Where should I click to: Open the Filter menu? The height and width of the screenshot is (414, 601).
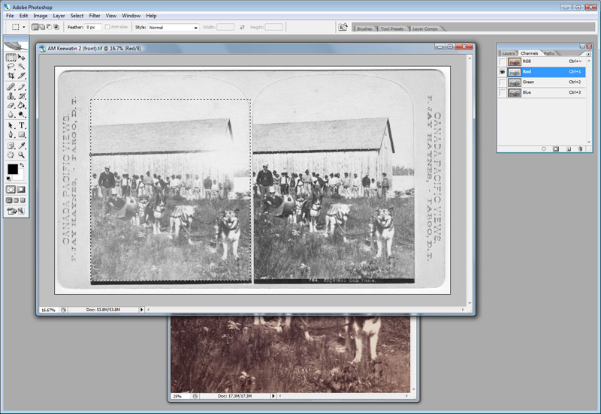[95, 15]
